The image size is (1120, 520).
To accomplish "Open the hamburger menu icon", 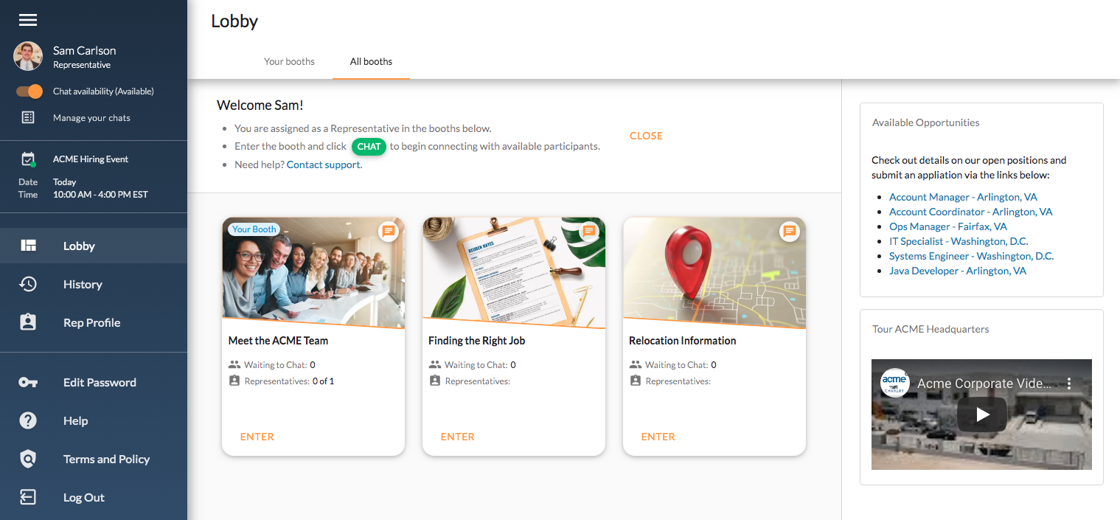I will coord(28,21).
